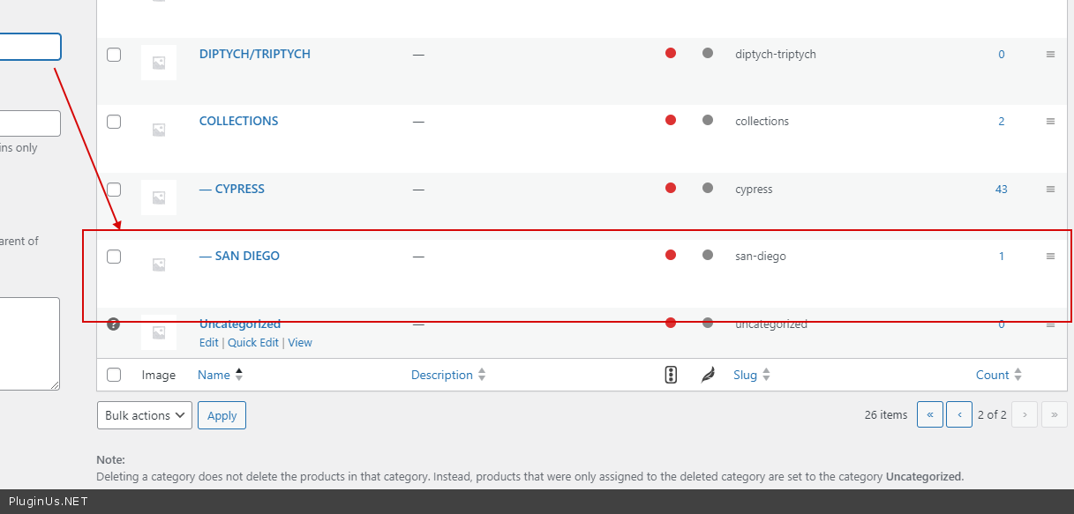Image resolution: width=1074 pixels, height=514 pixels.
Task: Toggle the select-all checkbox in the table footer
Action: pos(114,376)
